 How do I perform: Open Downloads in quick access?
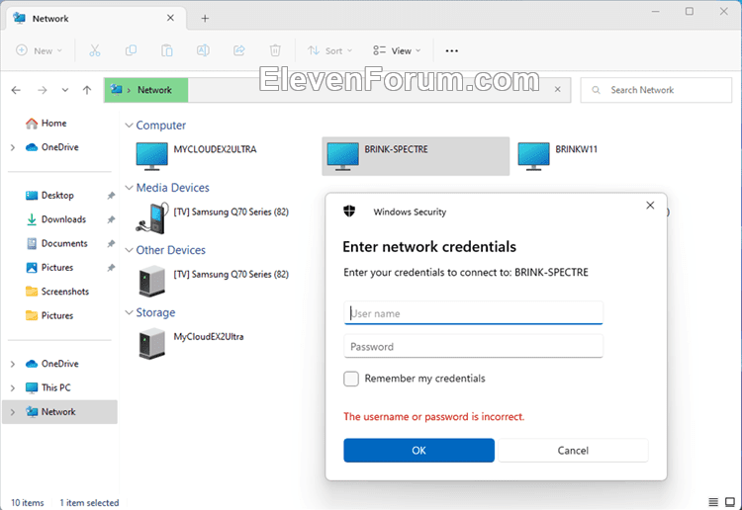click(55, 219)
